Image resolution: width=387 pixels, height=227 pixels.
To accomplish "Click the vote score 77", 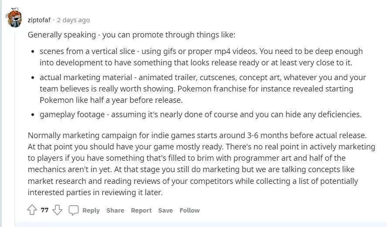I will [44, 210].
